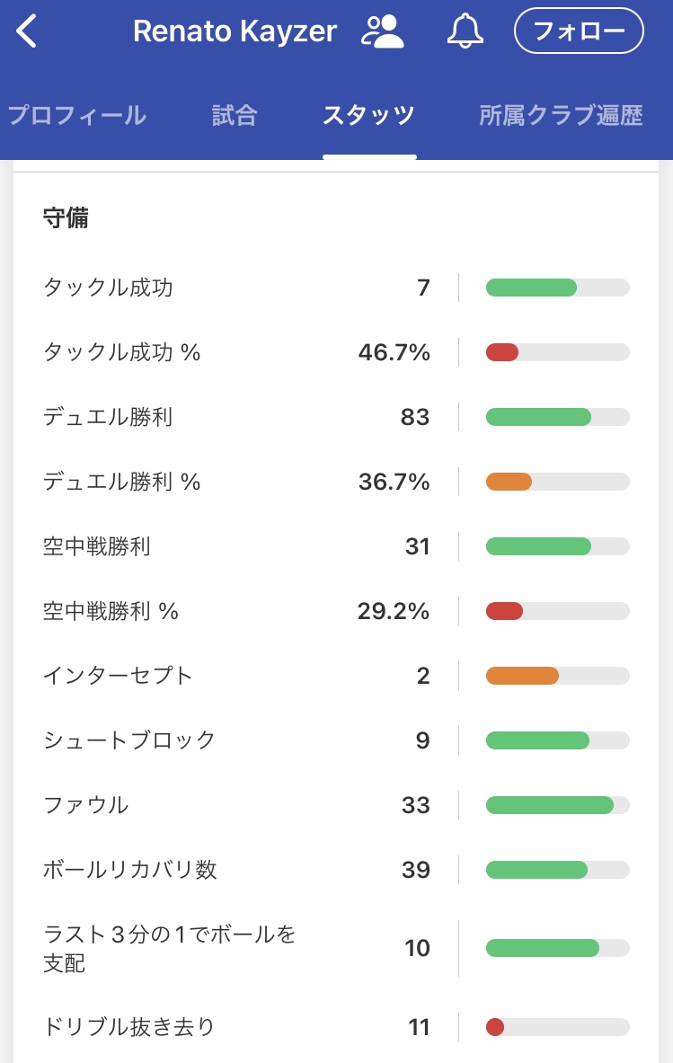Switch to the プロフィール tab

point(76,115)
